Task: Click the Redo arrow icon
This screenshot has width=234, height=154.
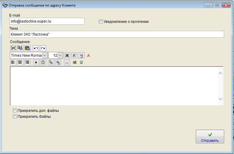Action: click(x=43, y=48)
